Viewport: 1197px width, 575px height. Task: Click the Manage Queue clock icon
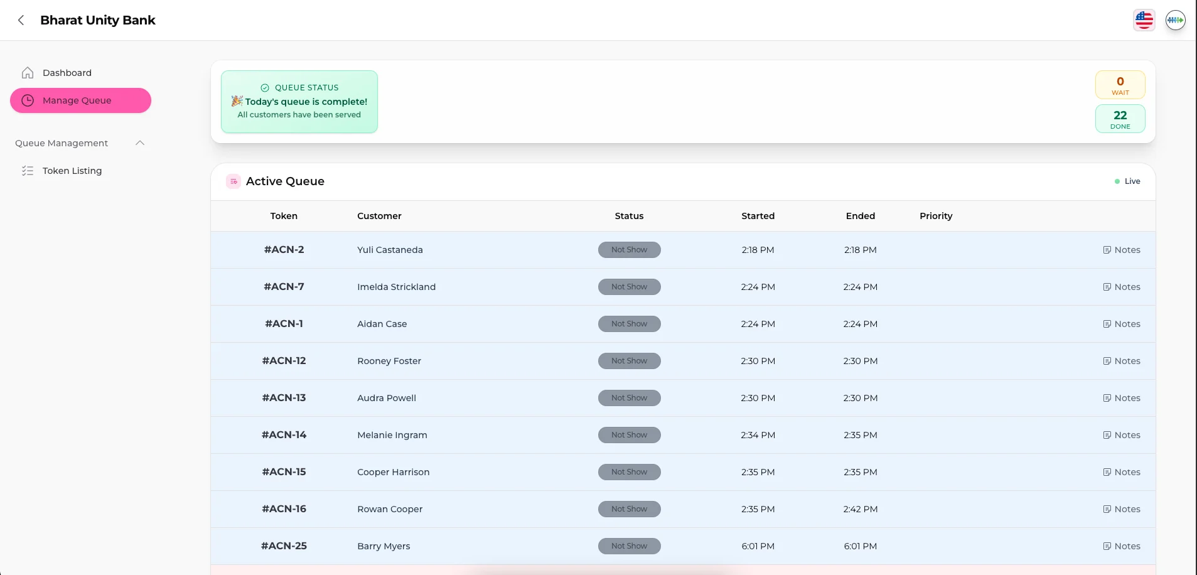click(x=28, y=100)
